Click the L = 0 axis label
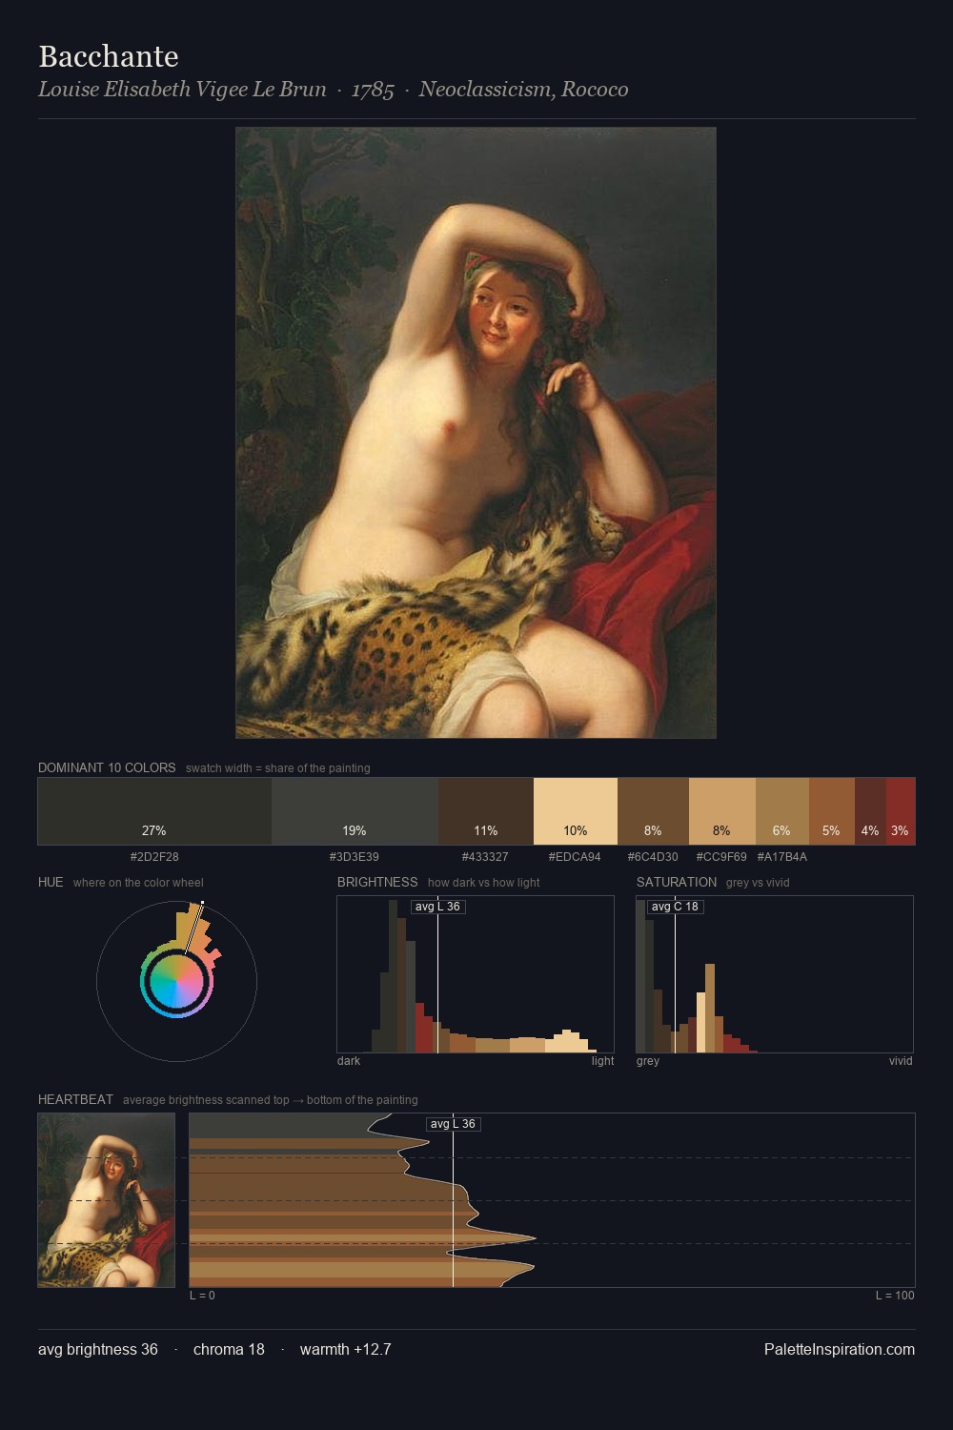 tap(202, 1296)
